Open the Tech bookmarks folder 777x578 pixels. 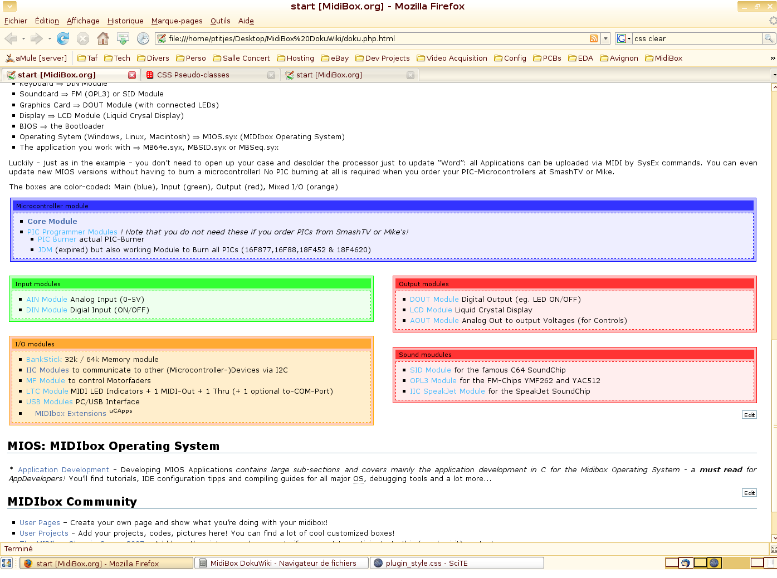click(x=117, y=58)
